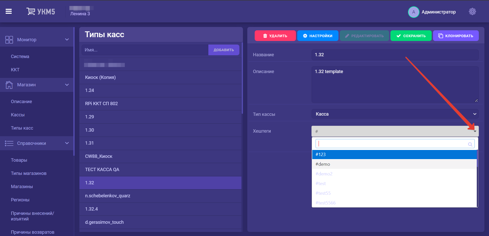Click the cash types list scrollbar

click(242, 78)
